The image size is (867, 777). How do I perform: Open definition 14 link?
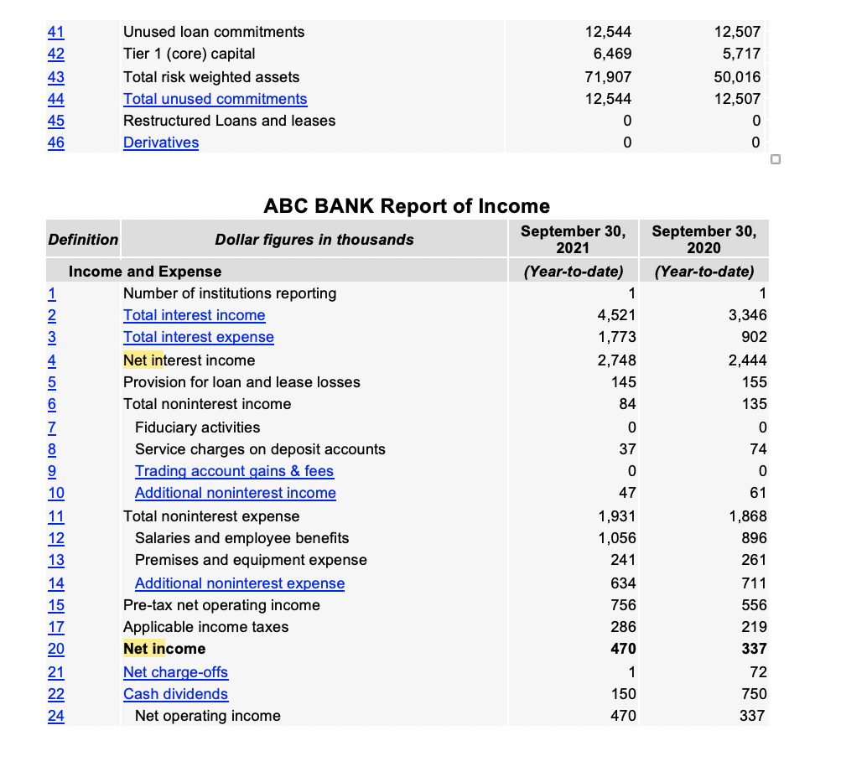(x=56, y=583)
